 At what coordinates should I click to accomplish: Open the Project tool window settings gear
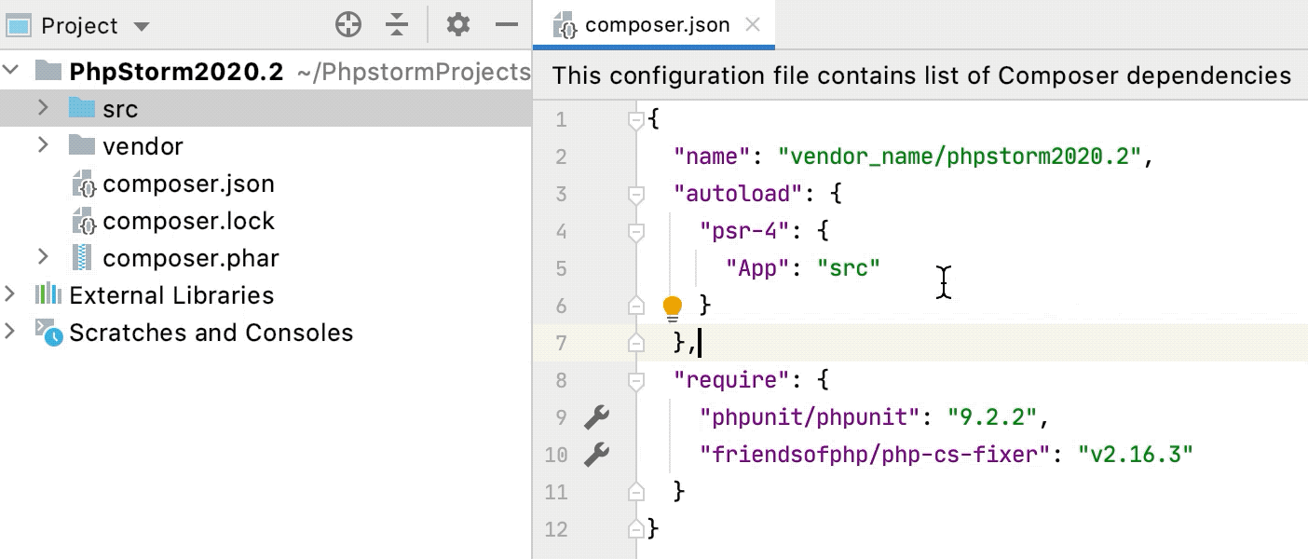point(456,25)
